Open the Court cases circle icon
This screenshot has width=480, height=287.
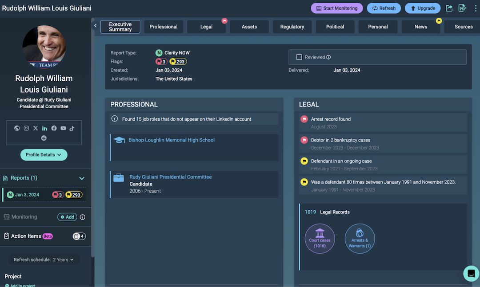[320, 238]
